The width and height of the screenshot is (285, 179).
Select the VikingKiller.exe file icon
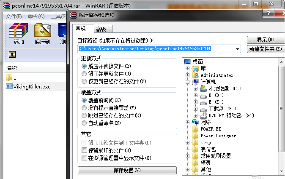(10, 86)
